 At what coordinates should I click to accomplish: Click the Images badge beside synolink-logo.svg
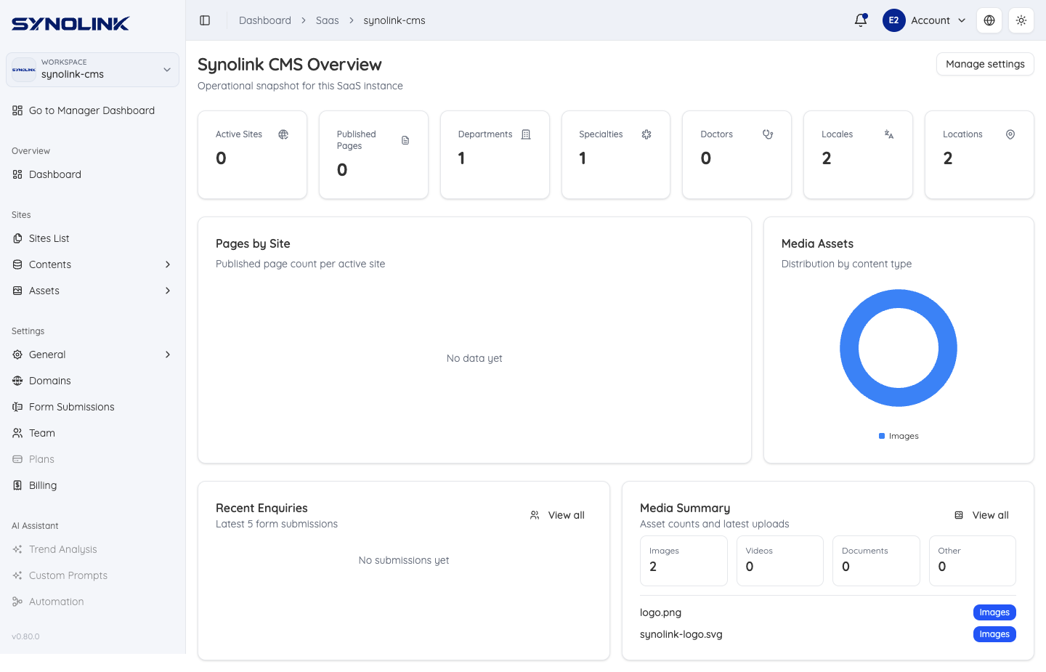pyautogui.click(x=994, y=634)
